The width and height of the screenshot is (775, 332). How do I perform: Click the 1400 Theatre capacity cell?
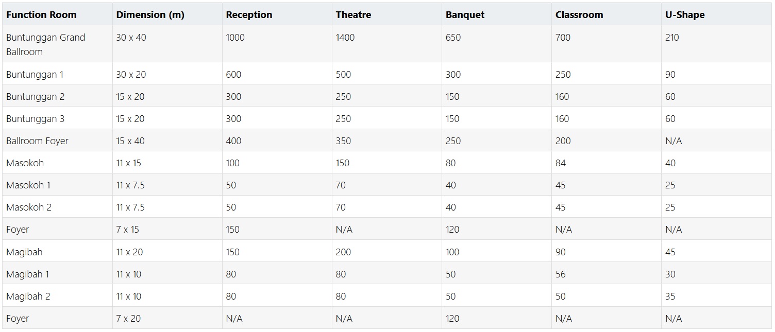click(345, 38)
